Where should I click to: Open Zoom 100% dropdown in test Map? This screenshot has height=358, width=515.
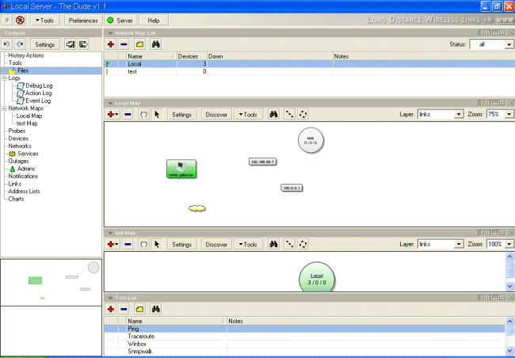(509, 245)
